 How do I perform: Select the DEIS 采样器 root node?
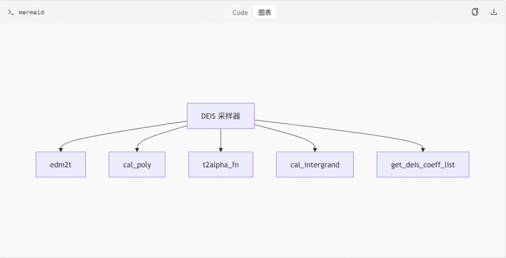pos(221,116)
